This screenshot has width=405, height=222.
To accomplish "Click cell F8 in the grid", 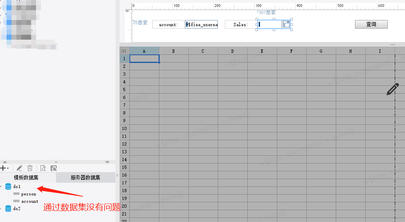I will point(291,113).
